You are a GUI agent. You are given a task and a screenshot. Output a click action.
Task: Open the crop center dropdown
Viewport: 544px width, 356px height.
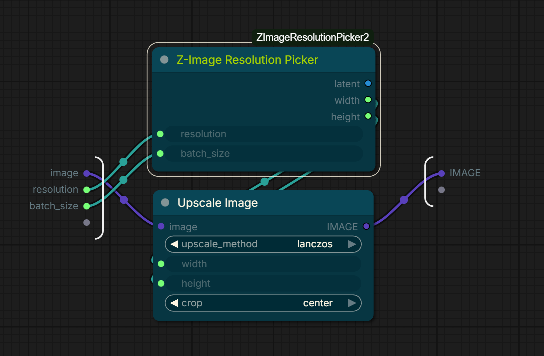pos(263,303)
